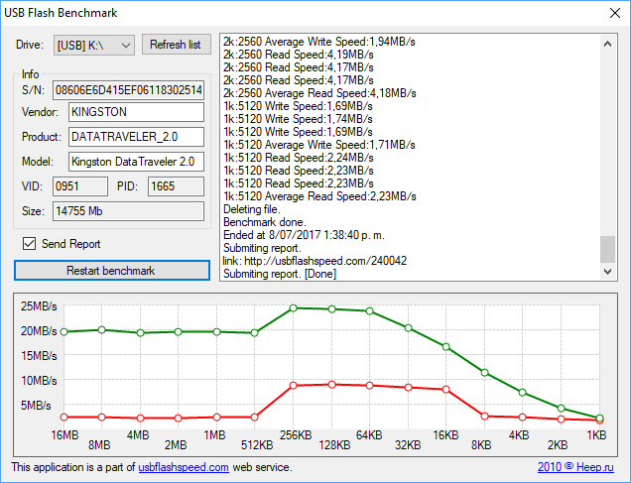Click the green read-speed point at 4KB
The height and width of the screenshot is (483, 631).
[522, 392]
